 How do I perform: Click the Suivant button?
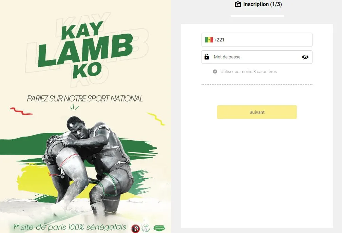(257, 112)
